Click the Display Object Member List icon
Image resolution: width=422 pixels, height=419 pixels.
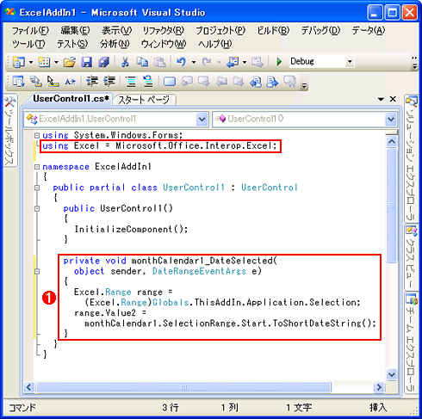pyautogui.click(x=19, y=82)
